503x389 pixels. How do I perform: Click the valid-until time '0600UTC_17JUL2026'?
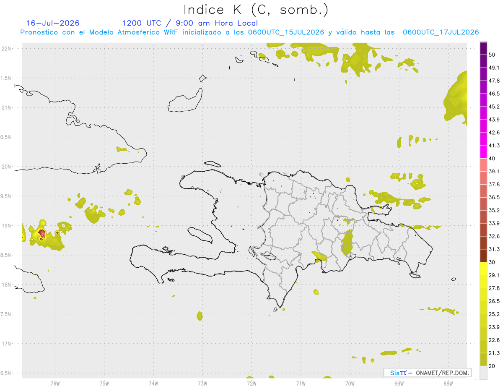tap(441, 32)
